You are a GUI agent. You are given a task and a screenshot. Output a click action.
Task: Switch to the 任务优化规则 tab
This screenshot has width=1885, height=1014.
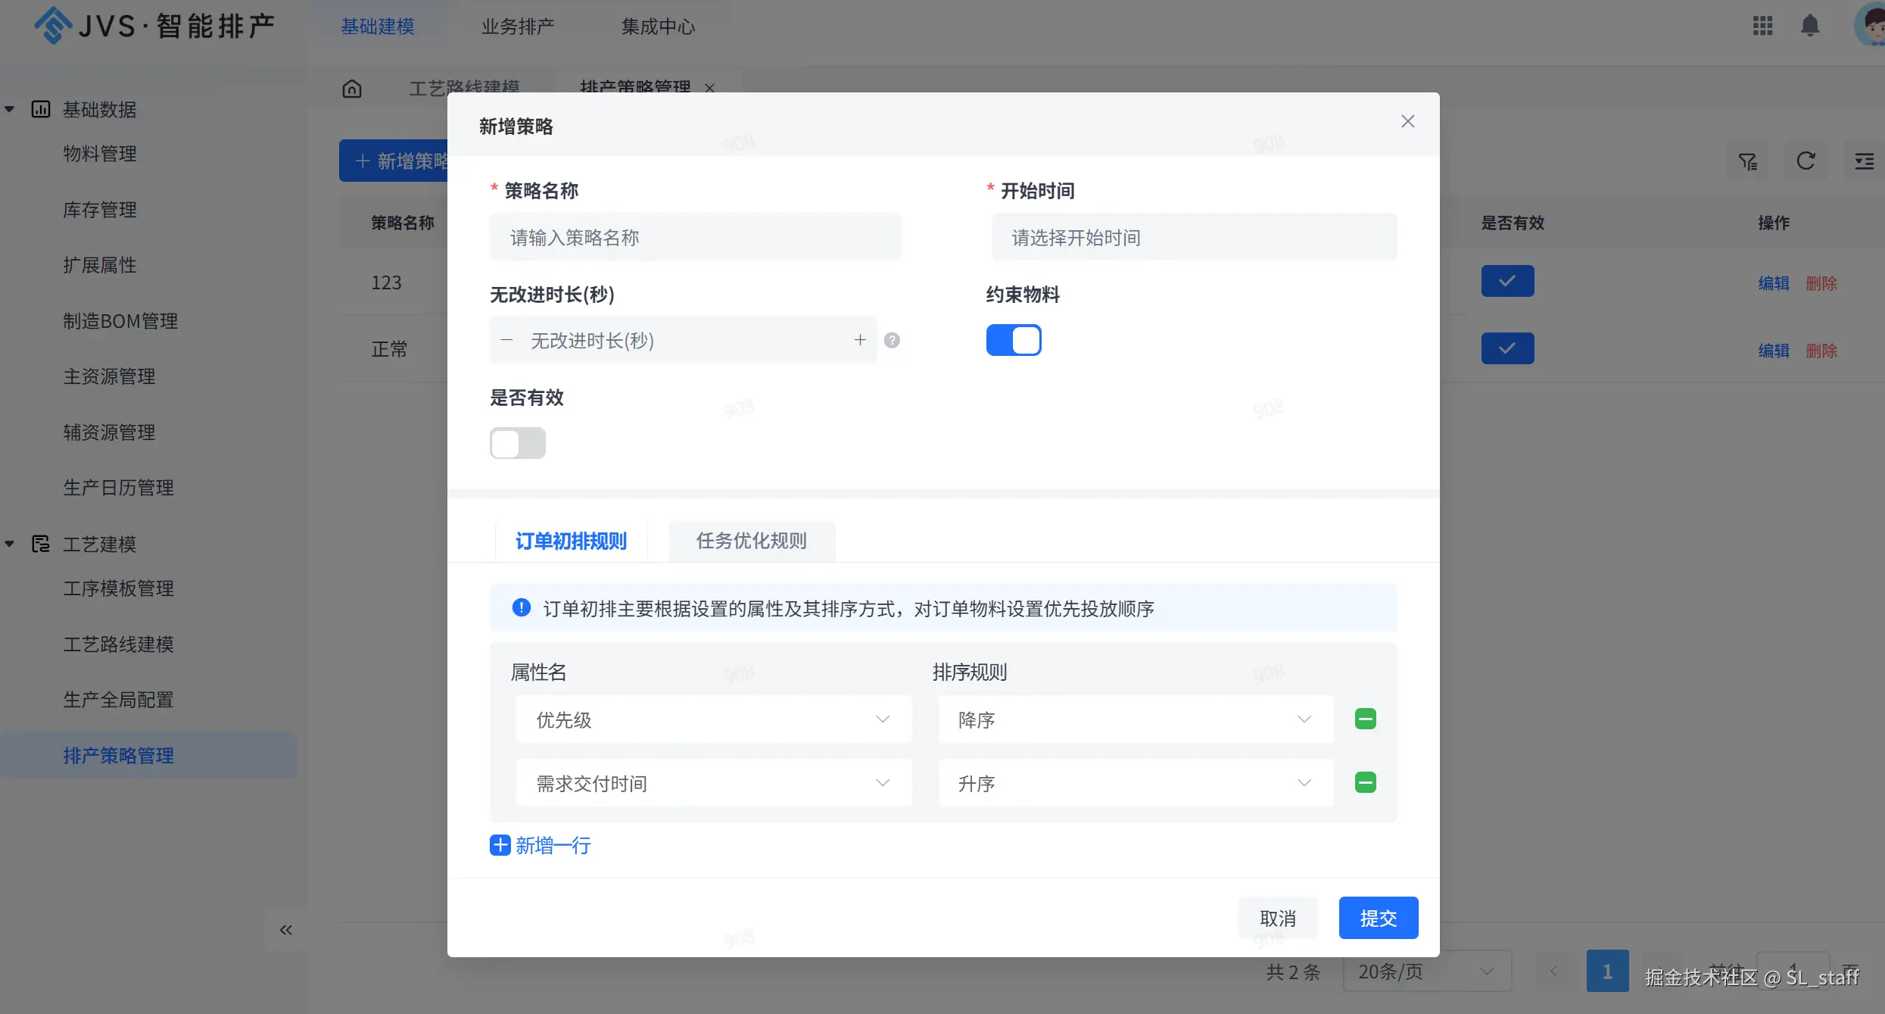pos(751,541)
